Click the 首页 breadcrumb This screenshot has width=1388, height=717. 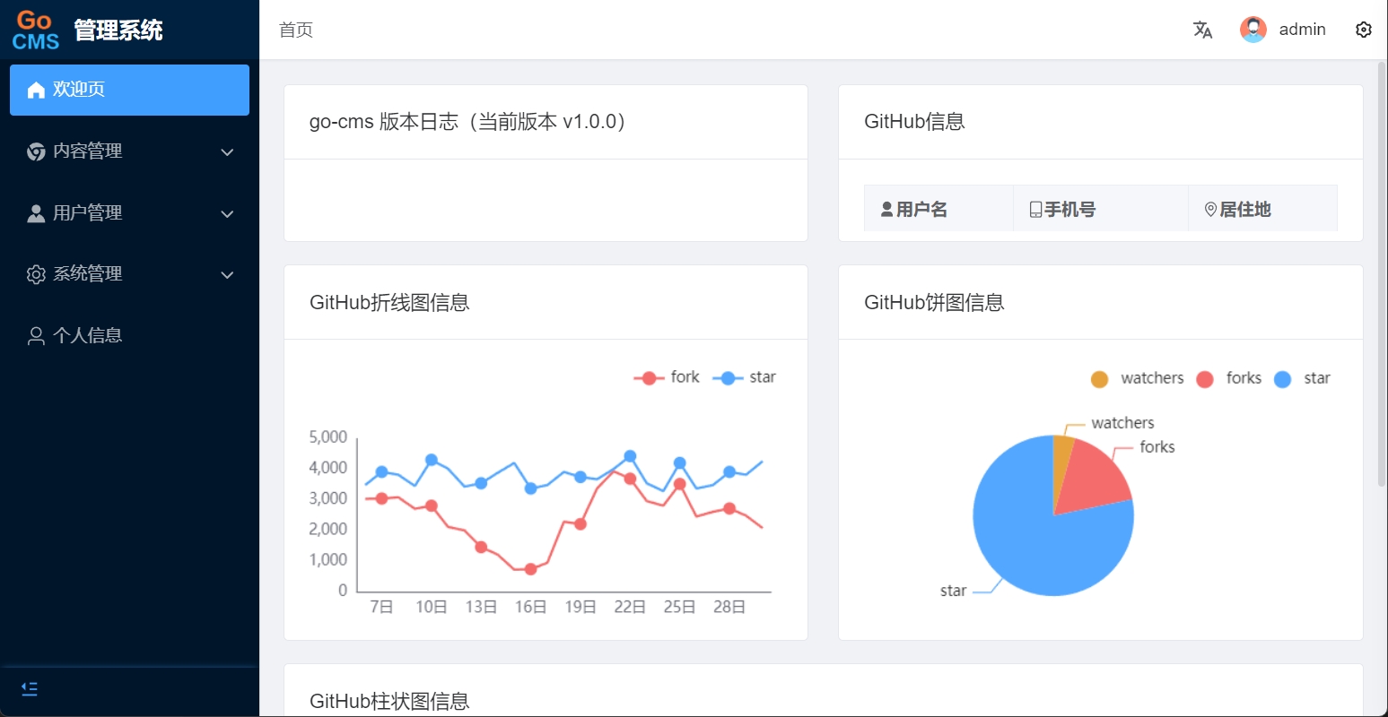point(296,30)
